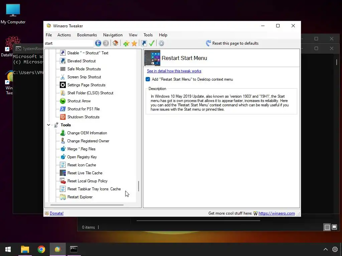Click the Shell Folder CLSID icon
The image size is (342, 256).
[x=63, y=93]
